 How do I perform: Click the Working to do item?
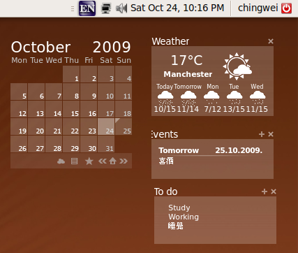(x=184, y=217)
